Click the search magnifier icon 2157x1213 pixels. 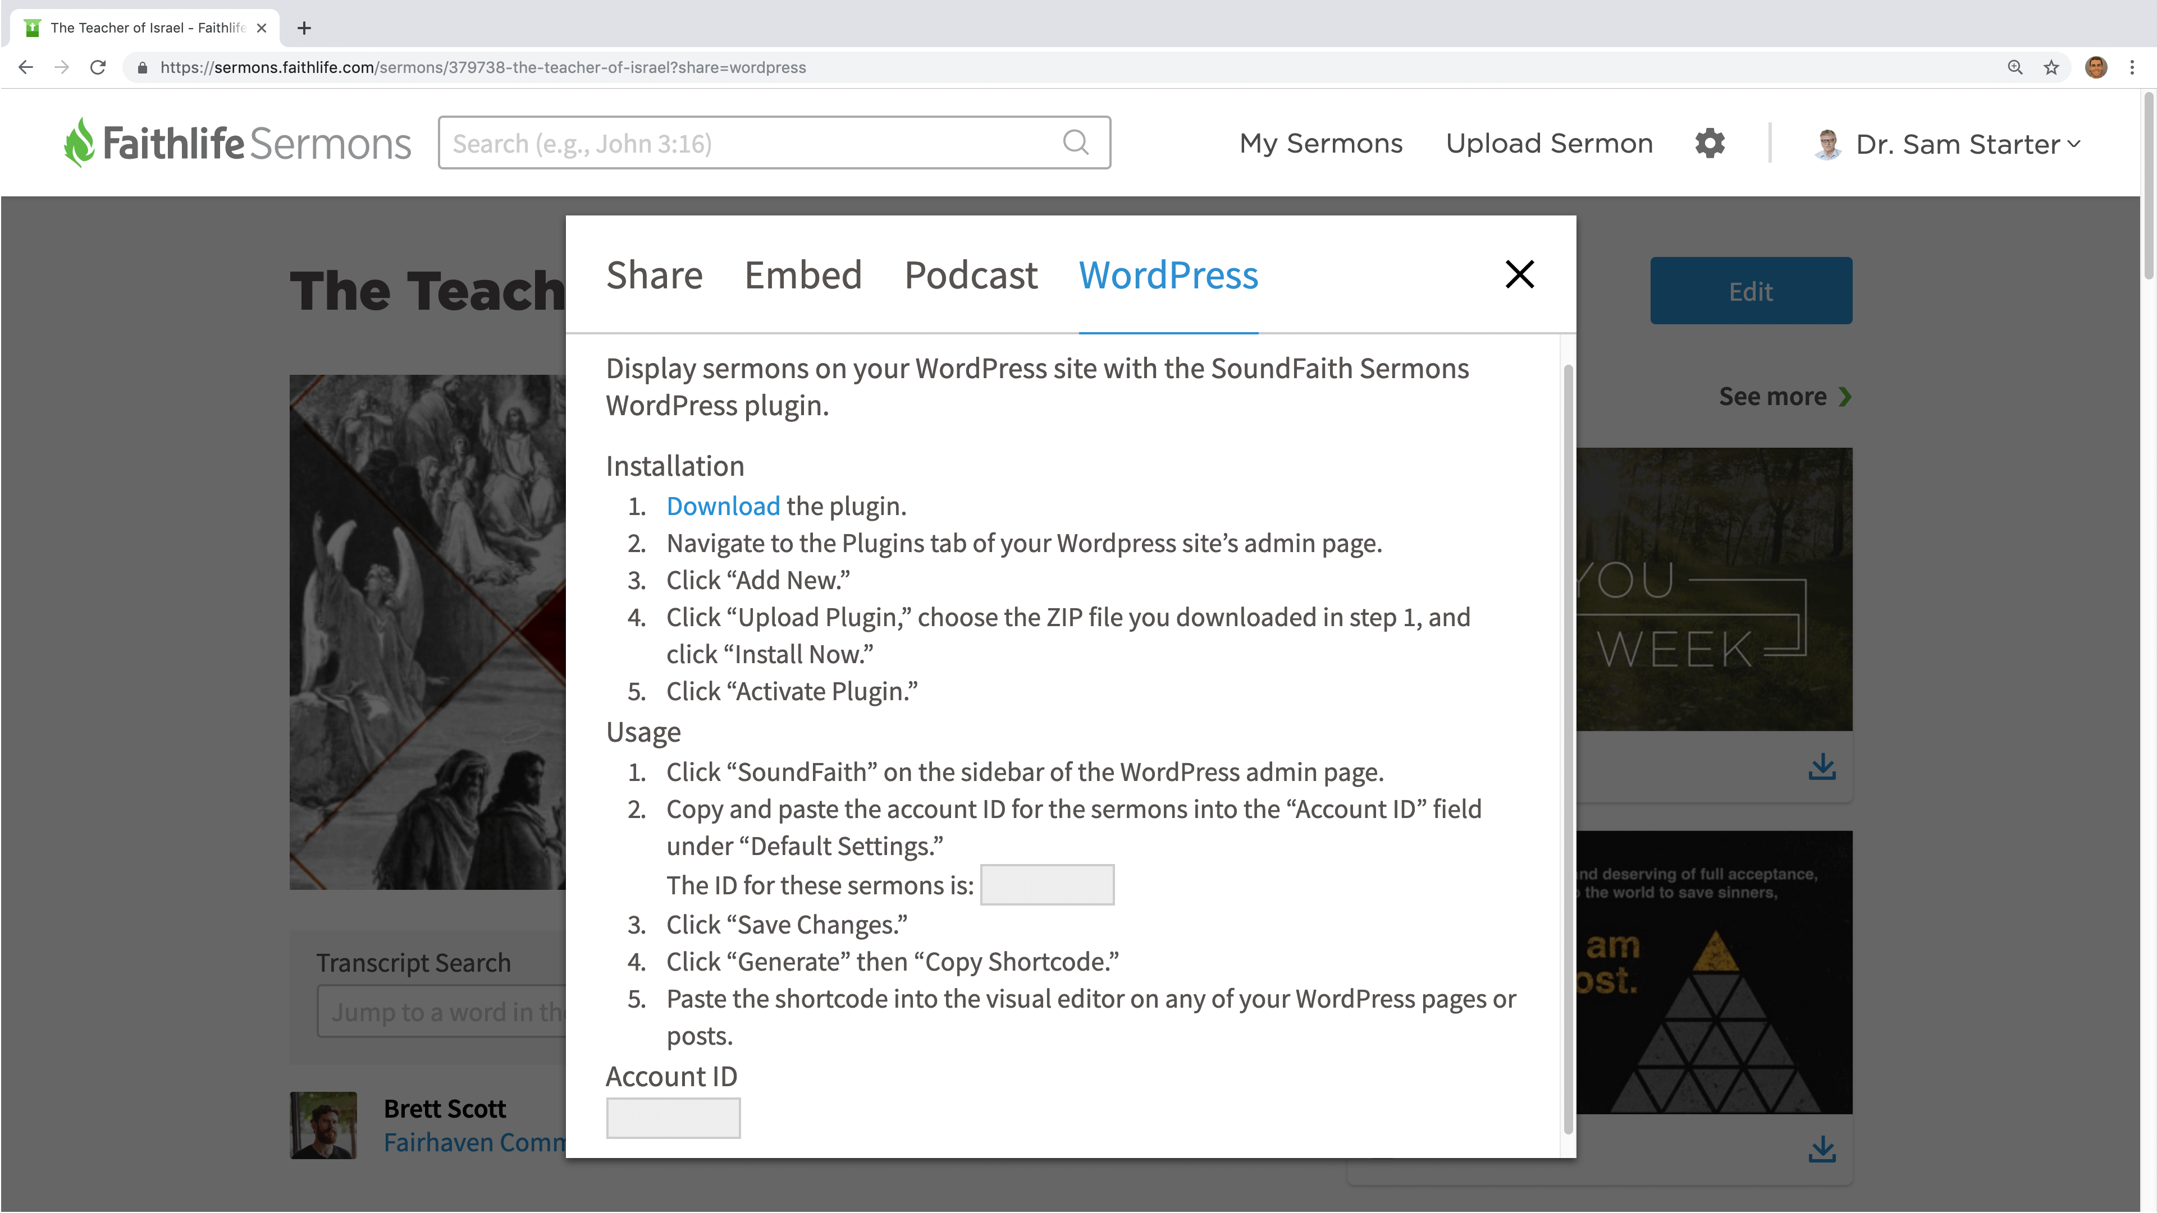1076,143
